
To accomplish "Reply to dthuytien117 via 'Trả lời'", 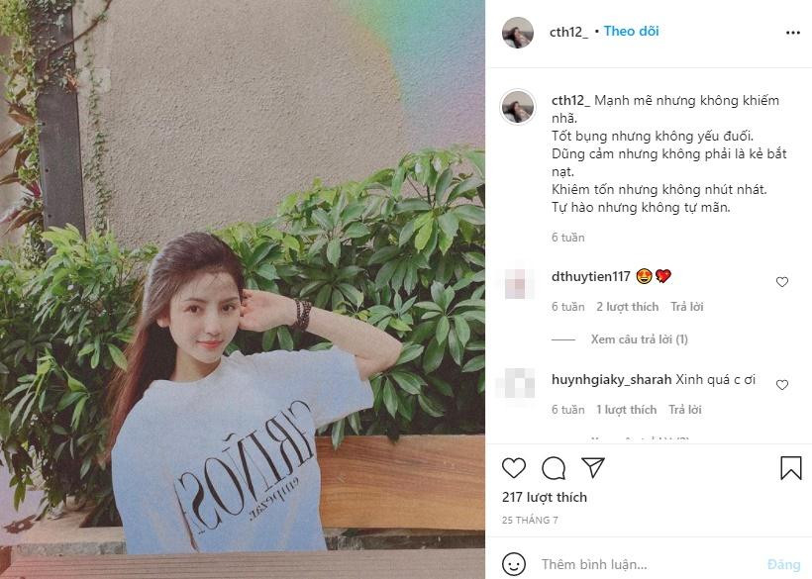I will (687, 307).
